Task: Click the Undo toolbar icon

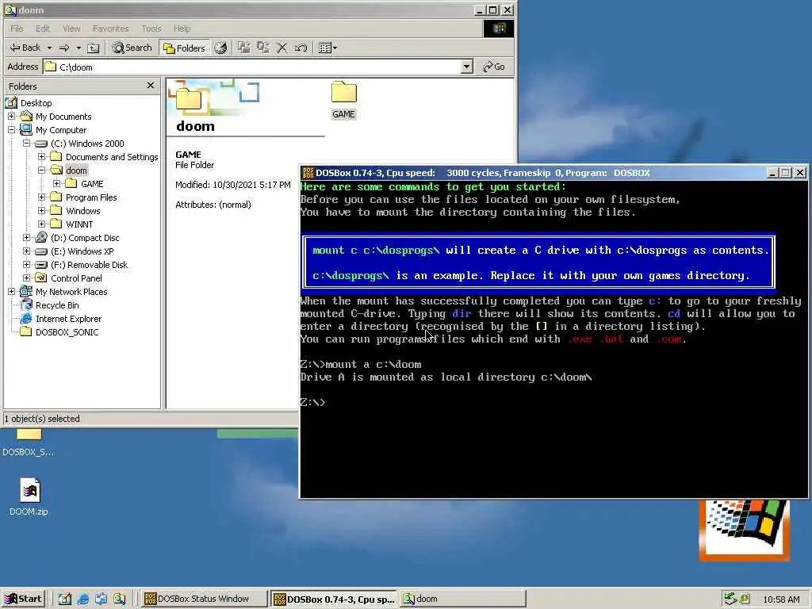Action: [301, 48]
